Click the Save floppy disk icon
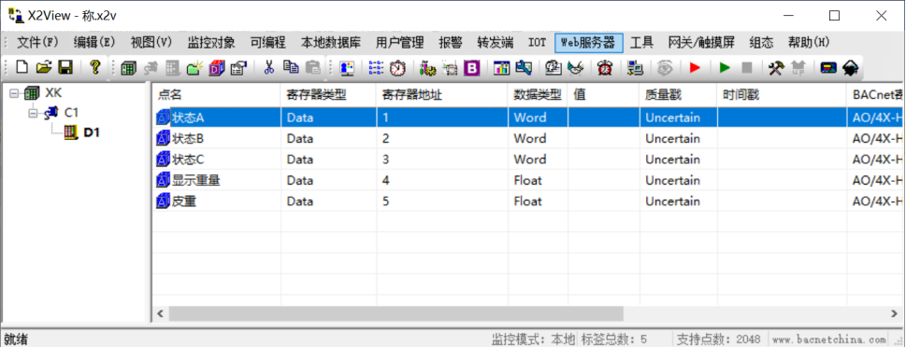906x347 pixels. [x=65, y=67]
